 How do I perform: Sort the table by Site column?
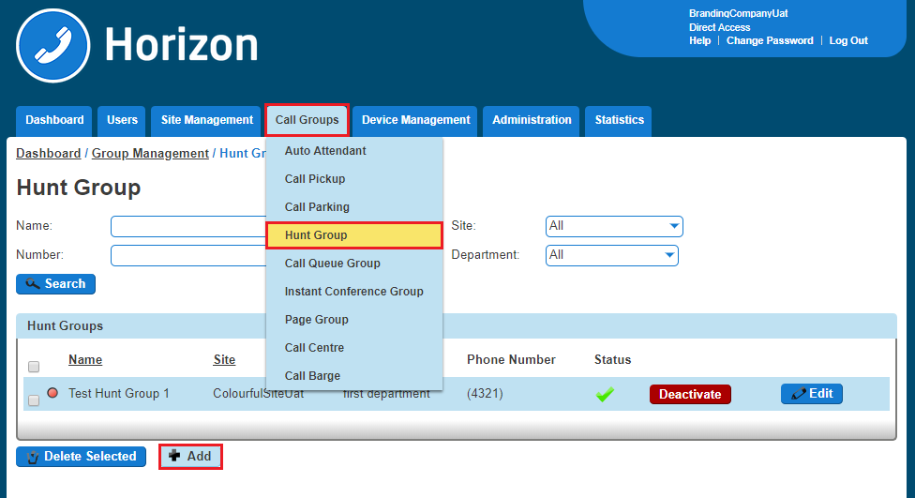(x=224, y=359)
